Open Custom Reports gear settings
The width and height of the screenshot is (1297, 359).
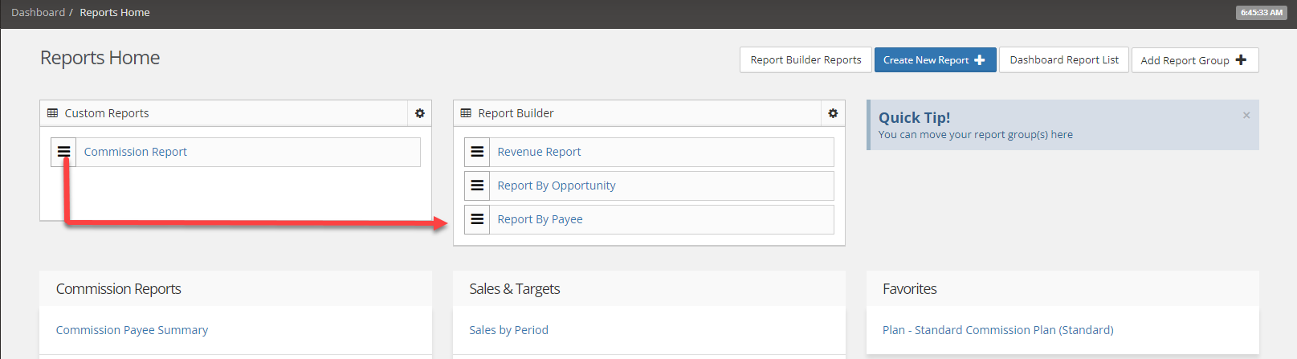click(419, 113)
